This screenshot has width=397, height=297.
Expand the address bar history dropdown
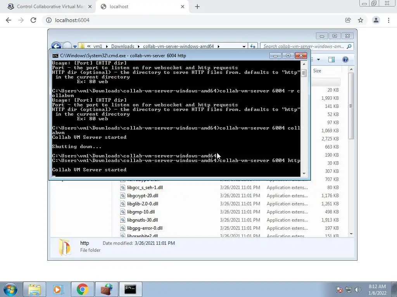pyautogui.click(x=244, y=46)
